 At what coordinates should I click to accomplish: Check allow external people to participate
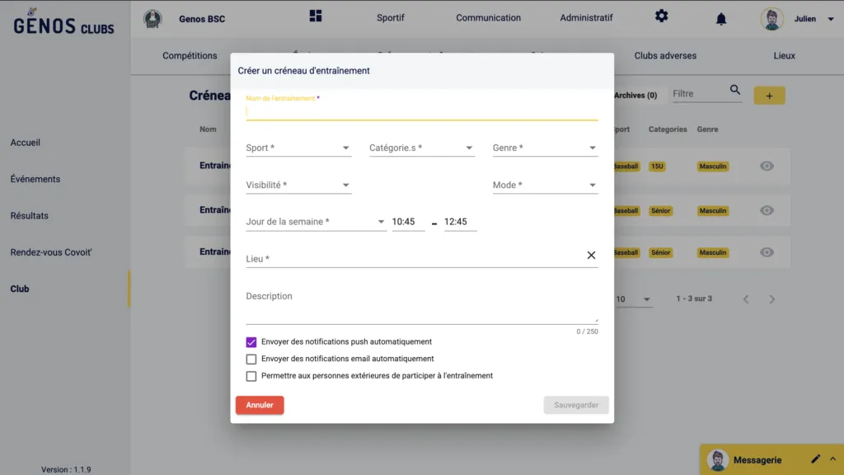tap(251, 376)
